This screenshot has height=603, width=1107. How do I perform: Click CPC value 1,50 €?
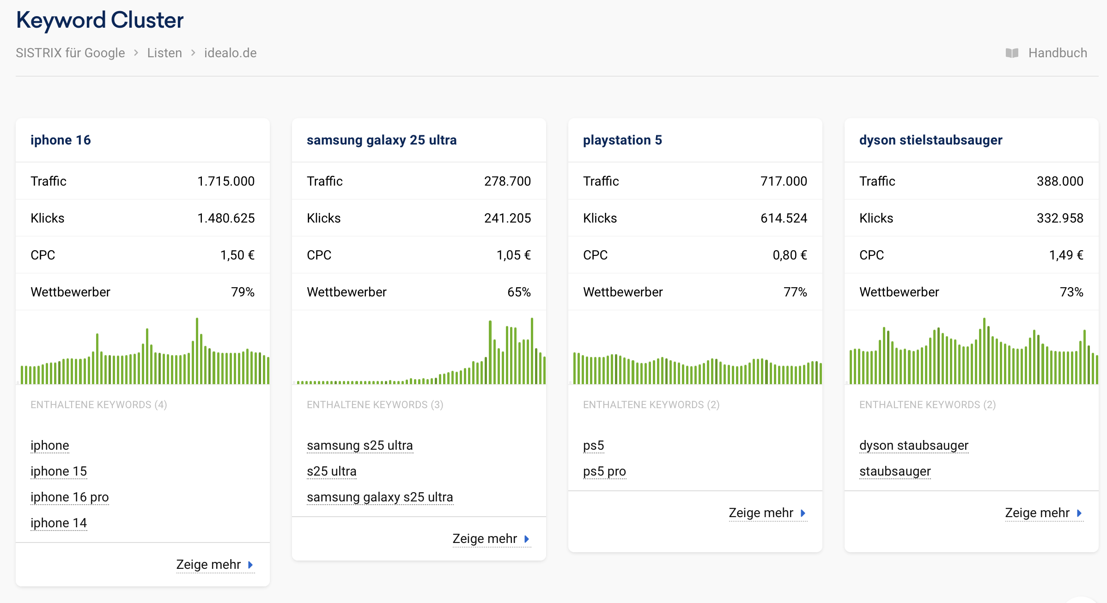pos(237,255)
